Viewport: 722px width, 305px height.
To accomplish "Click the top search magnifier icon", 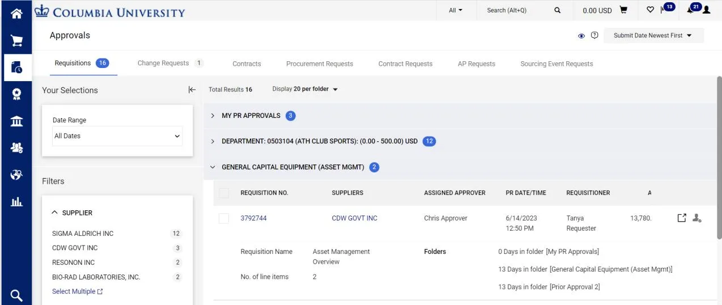I will click(557, 10).
